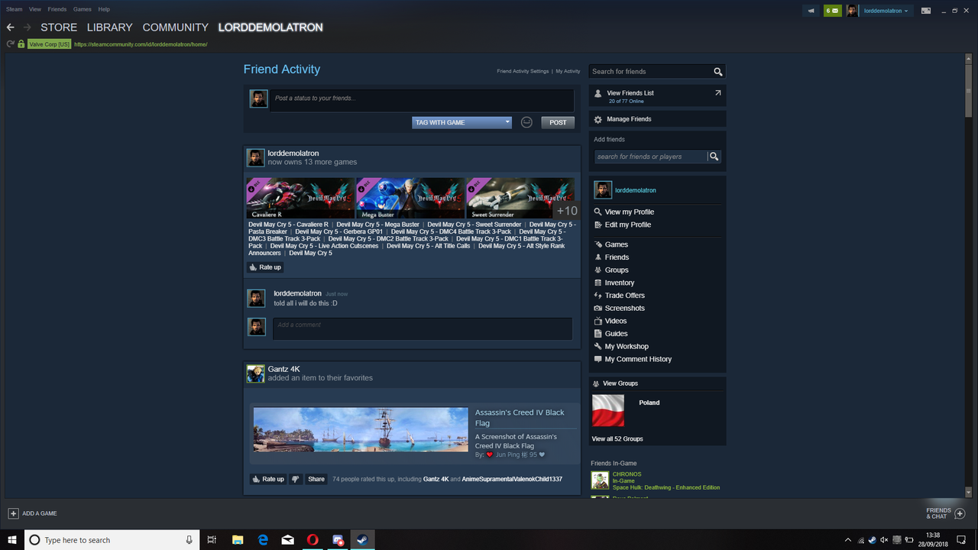Expand the Tag With Game dropdown
The image size is (978, 550).
tap(462, 122)
